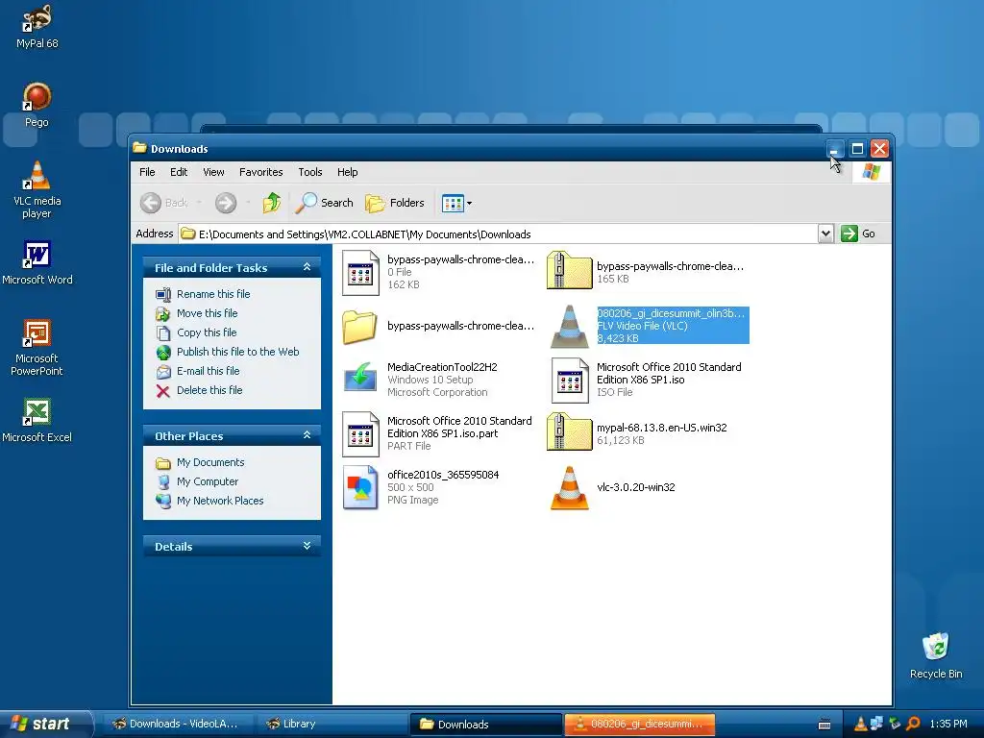Select the Office 2010 SP1.iso.part file icon
The width and height of the screenshot is (984, 738).
point(360,434)
